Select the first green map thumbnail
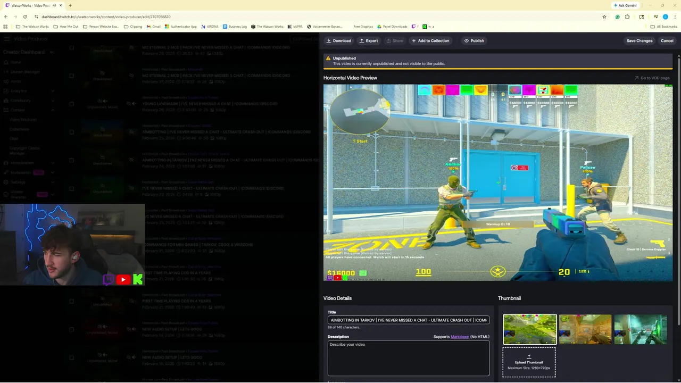Screen dimensions: 681x383 [x=530, y=329]
